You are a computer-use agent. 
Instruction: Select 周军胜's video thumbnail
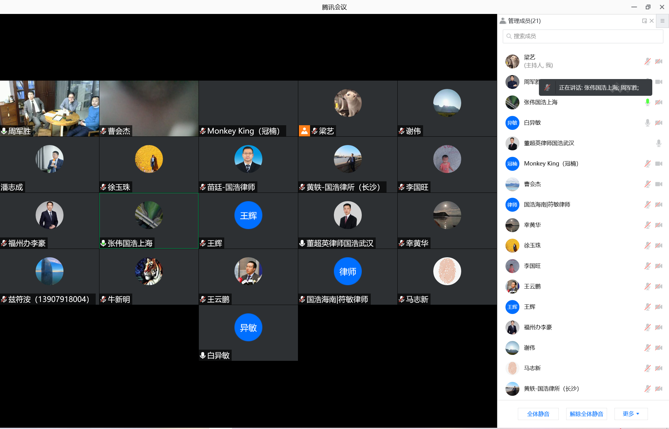tap(50, 108)
